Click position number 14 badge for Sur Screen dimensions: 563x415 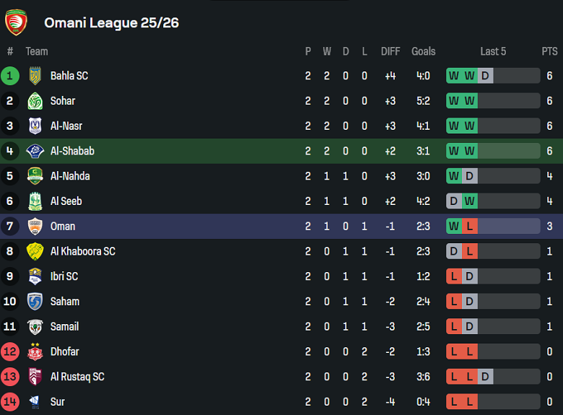pos(10,401)
